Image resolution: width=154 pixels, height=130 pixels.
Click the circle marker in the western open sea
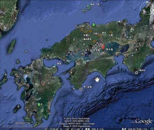click(26, 52)
